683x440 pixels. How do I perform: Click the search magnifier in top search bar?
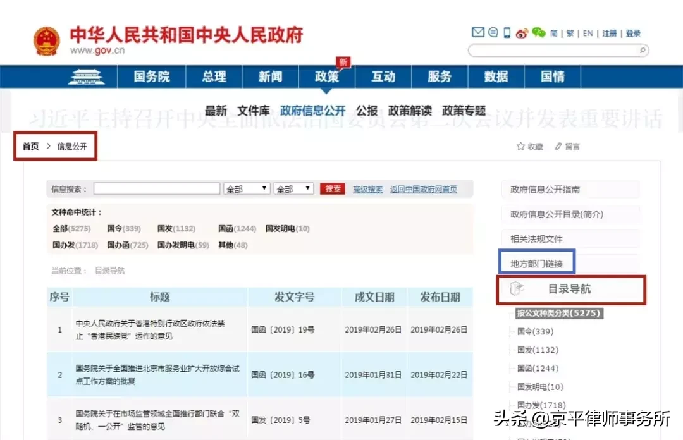(642, 49)
